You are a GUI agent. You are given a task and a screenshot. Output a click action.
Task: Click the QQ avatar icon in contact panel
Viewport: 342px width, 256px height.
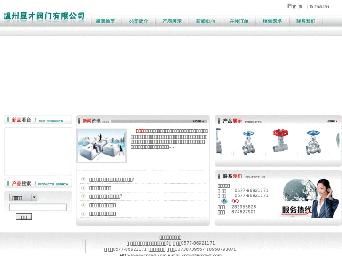click(224, 201)
